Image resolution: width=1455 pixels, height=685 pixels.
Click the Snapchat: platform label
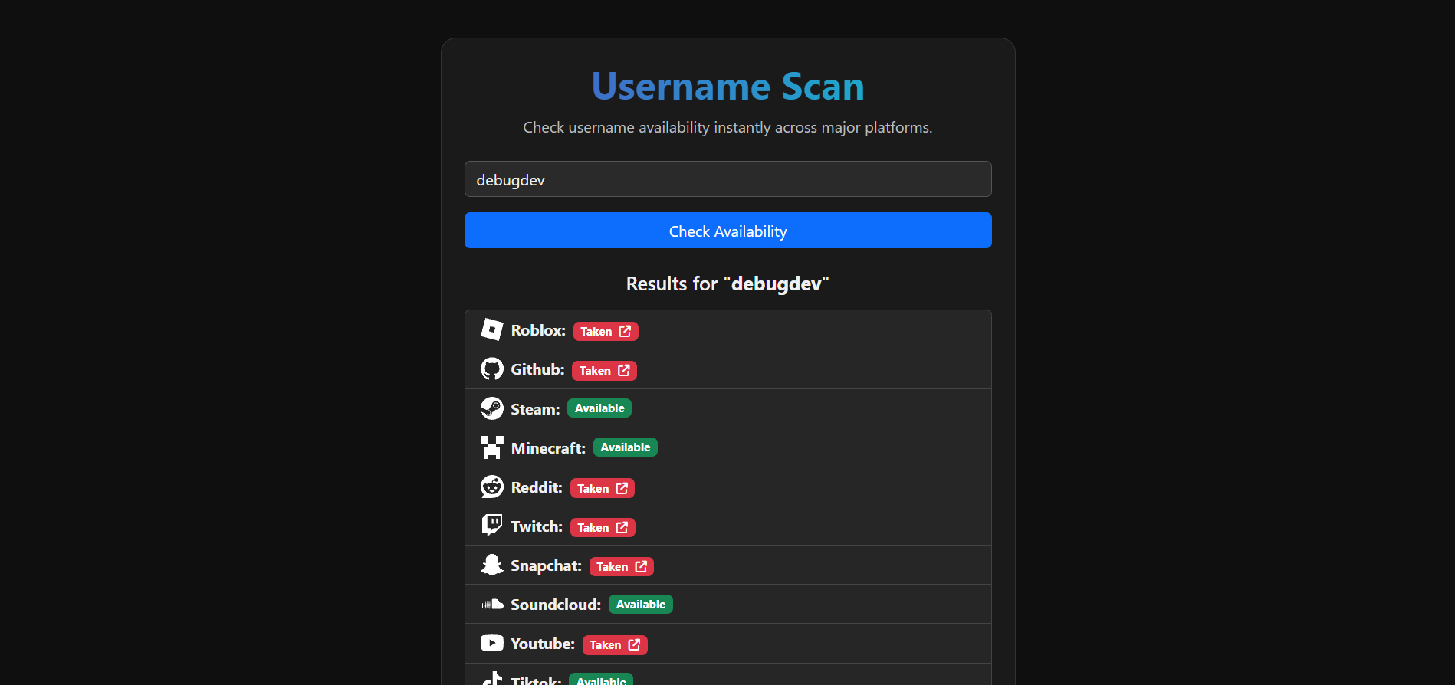546,565
